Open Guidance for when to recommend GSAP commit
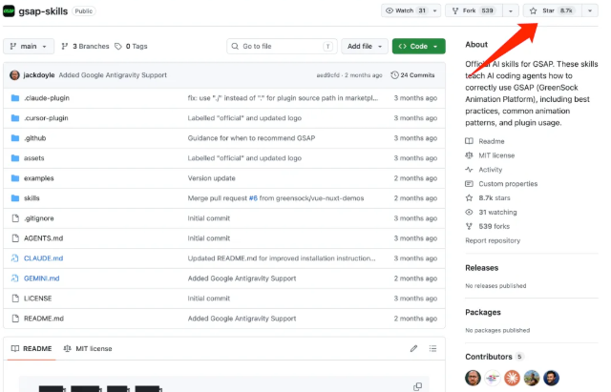611x392 pixels. [251, 138]
